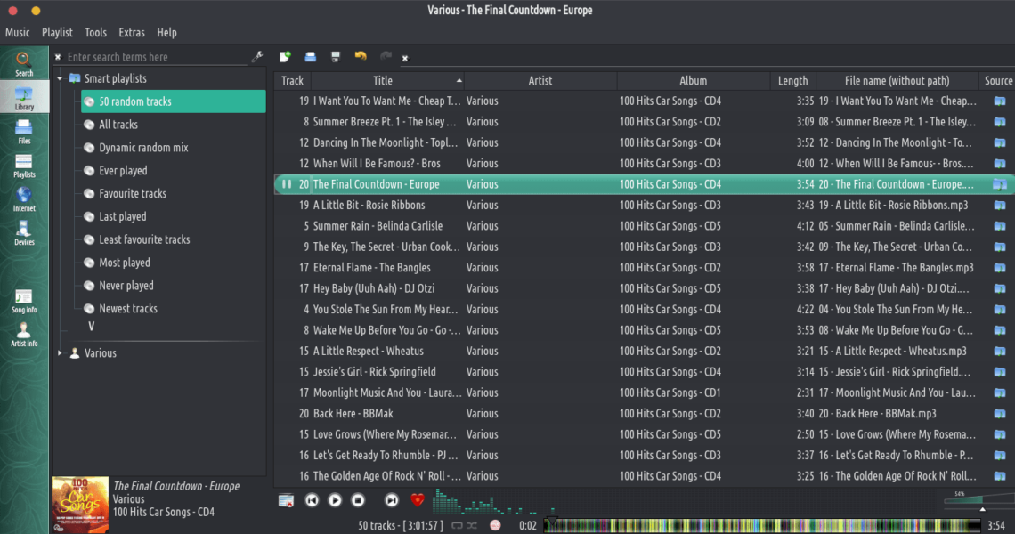Click the new playlist icon
The width and height of the screenshot is (1015, 534).
point(285,57)
